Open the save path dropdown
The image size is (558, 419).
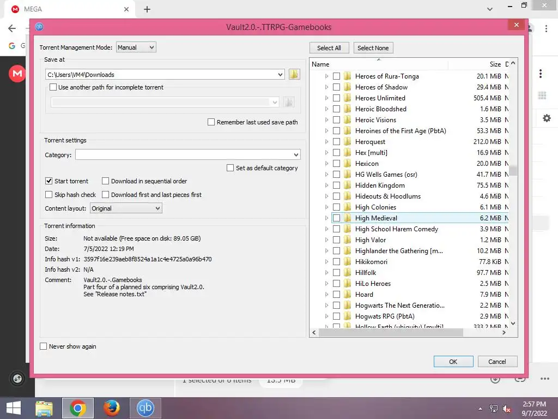(280, 74)
